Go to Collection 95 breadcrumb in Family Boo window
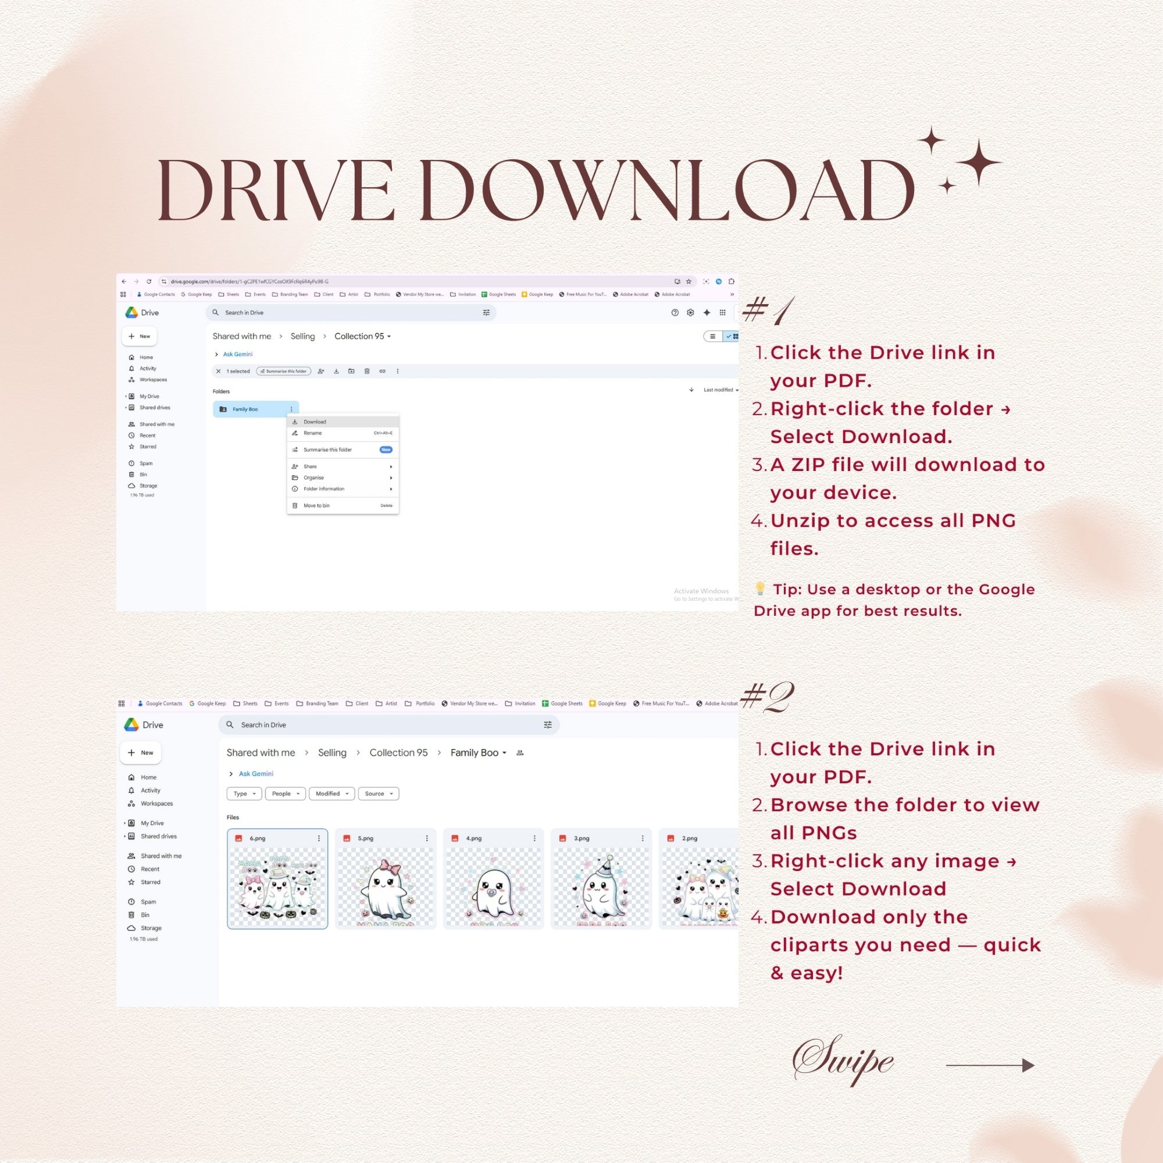This screenshot has height=1163, width=1163. click(x=398, y=752)
